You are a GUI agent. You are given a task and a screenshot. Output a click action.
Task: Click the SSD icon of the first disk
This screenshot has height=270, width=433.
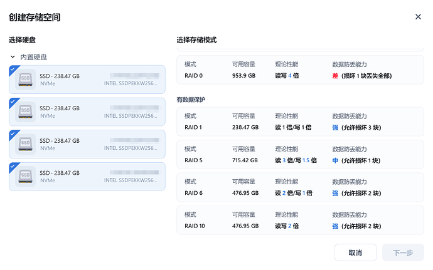coord(26,80)
